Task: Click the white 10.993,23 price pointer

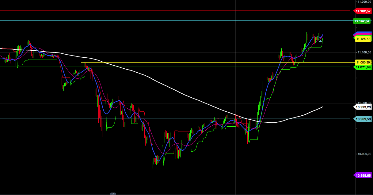Action: pos(363,107)
